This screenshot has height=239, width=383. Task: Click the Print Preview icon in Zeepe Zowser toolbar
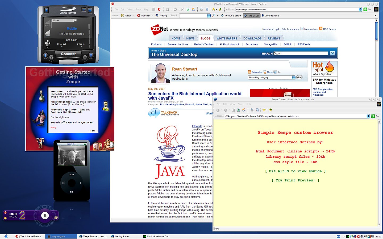tap(257, 110)
